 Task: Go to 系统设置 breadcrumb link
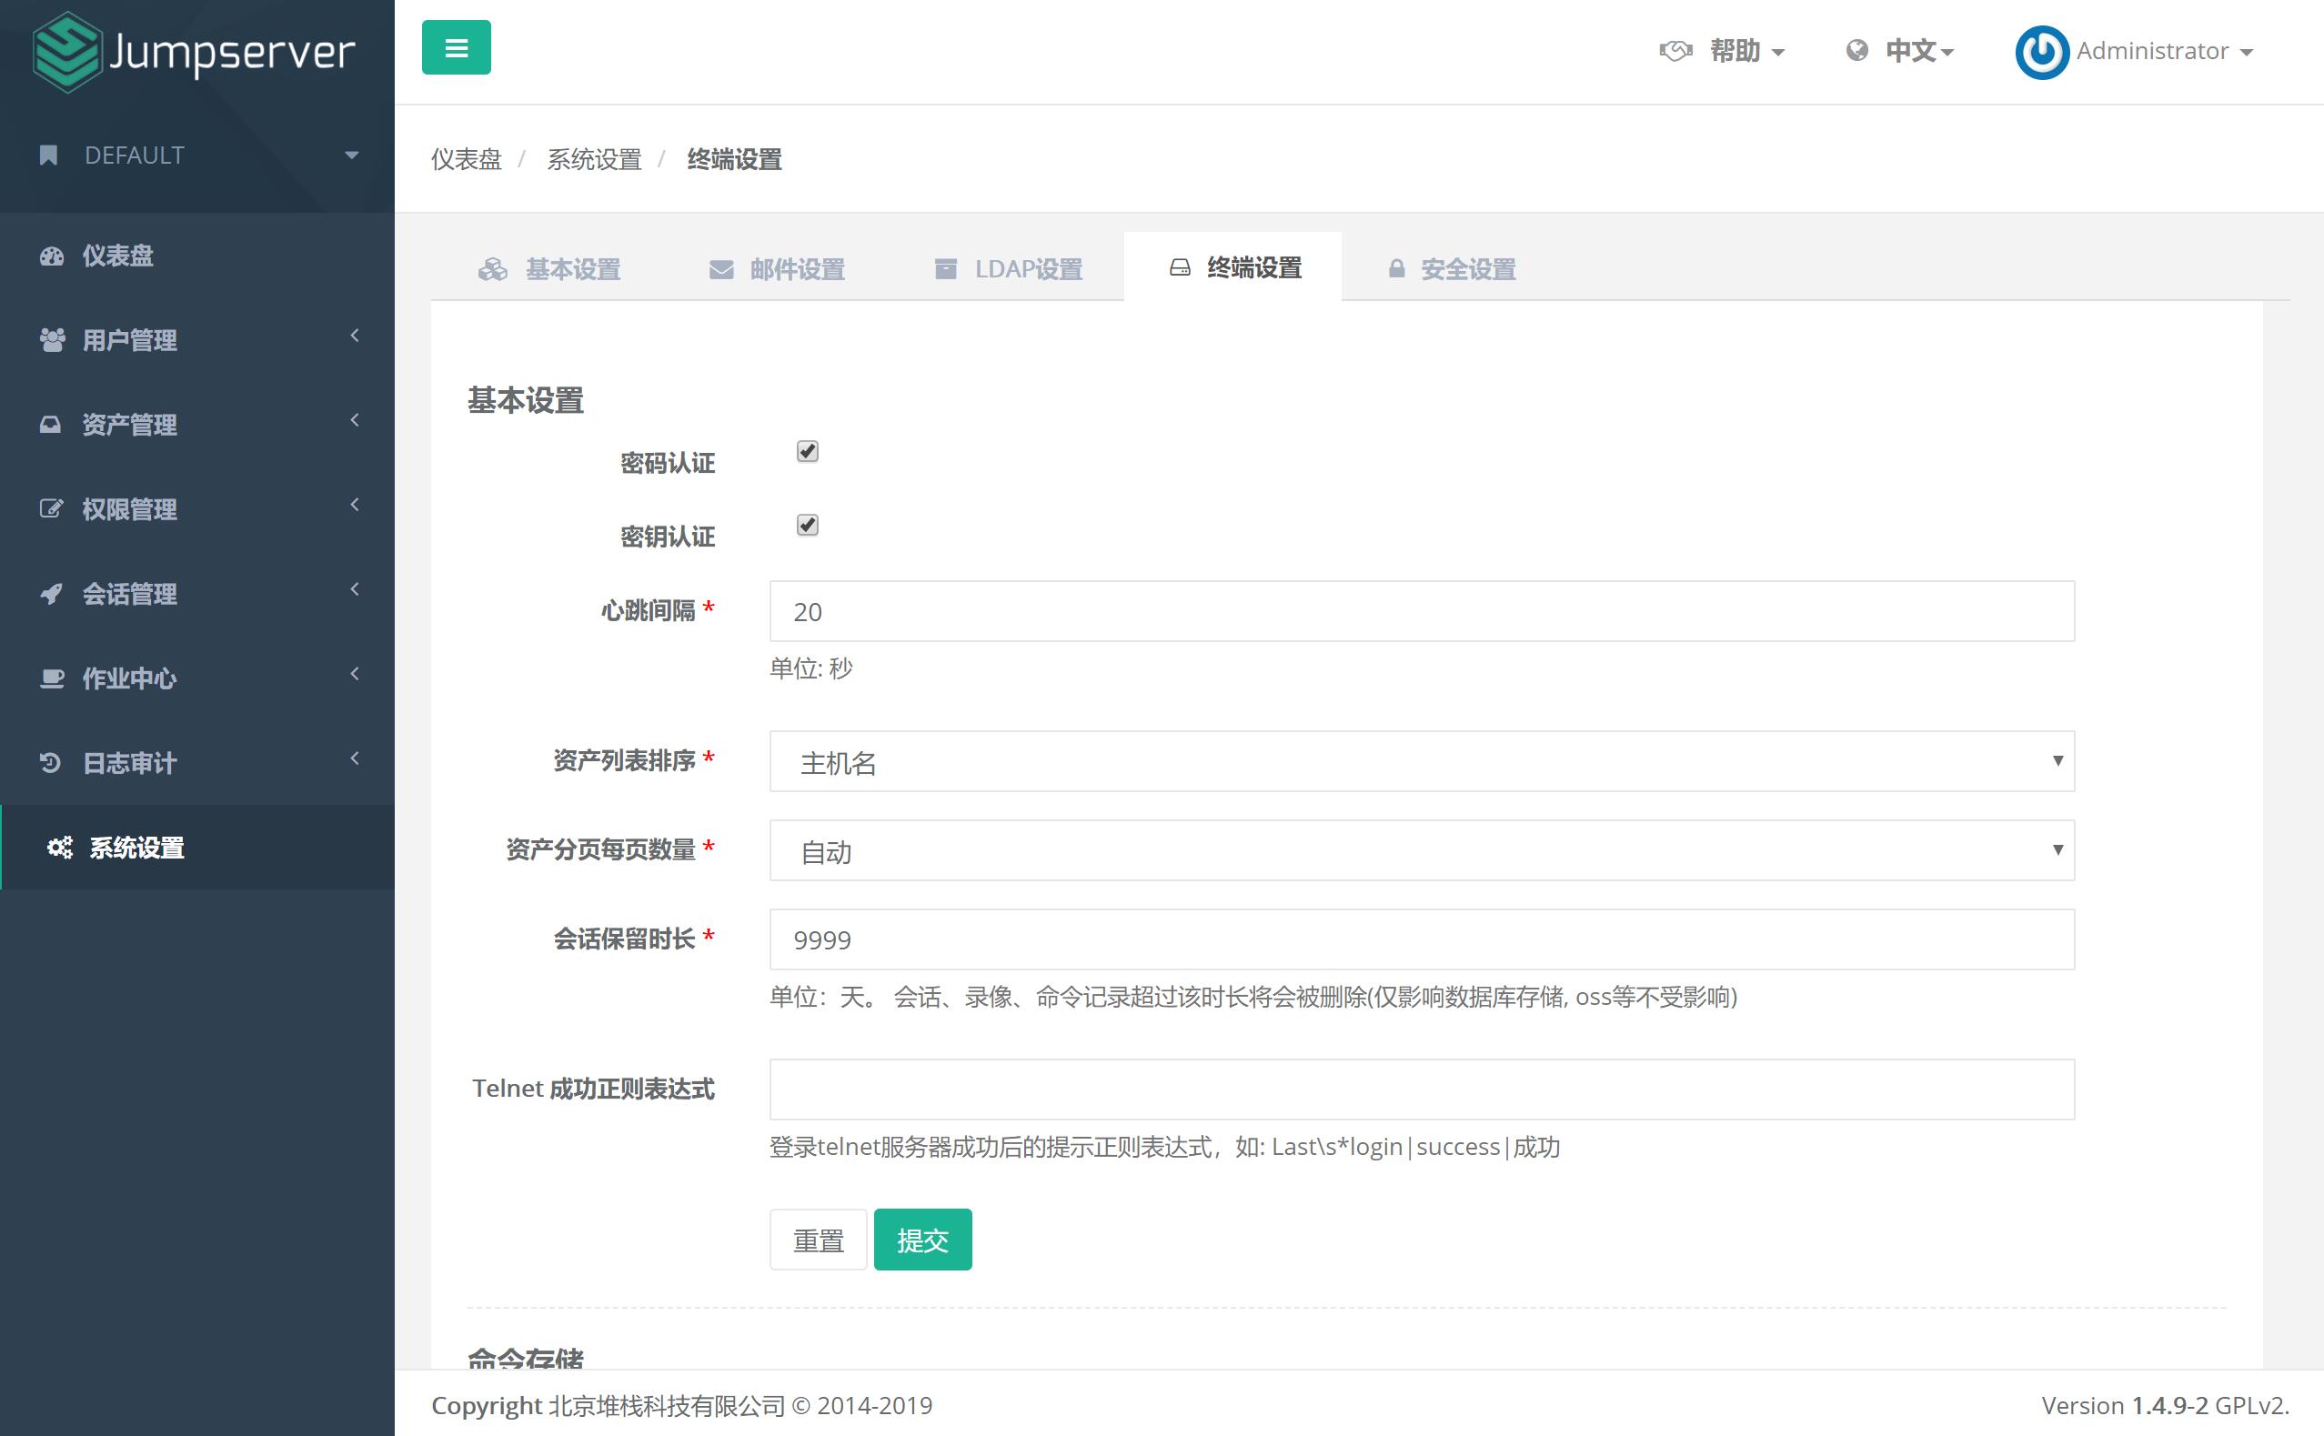pos(595,159)
